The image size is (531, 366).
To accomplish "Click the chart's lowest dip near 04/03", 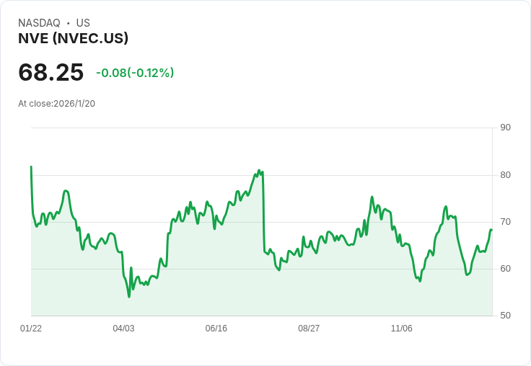I will coord(129,296).
